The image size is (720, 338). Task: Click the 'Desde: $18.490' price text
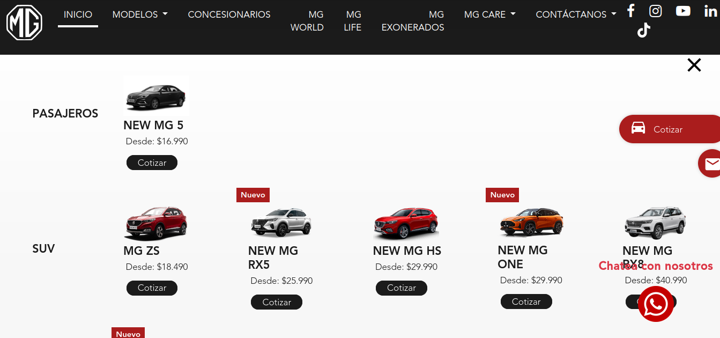tap(157, 267)
